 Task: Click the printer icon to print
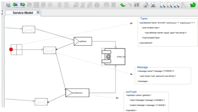pos(153,5)
